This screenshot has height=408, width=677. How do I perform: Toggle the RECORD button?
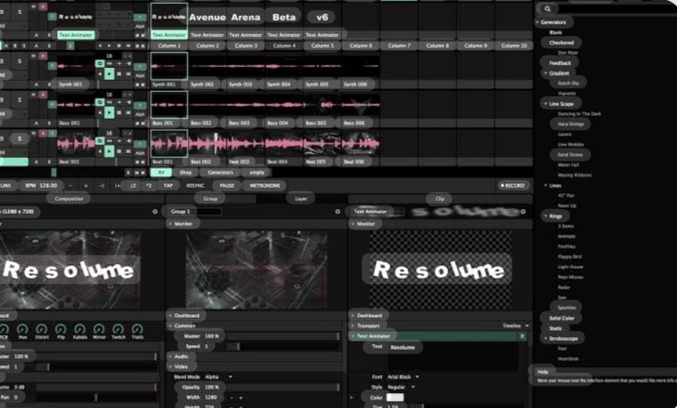tap(512, 185)
